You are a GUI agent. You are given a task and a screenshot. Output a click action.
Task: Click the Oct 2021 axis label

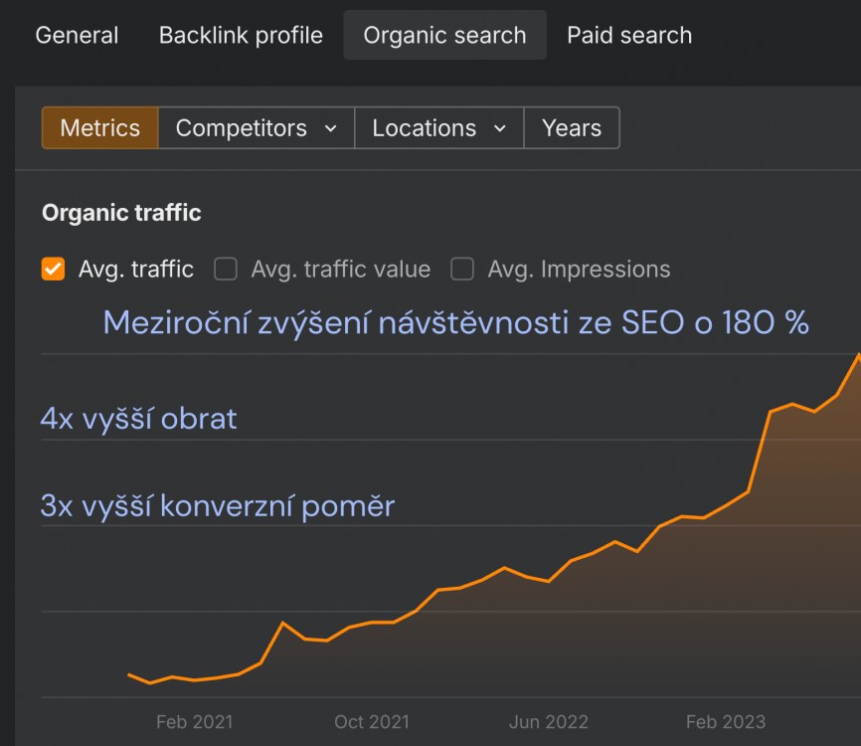[x=371, y=722]
